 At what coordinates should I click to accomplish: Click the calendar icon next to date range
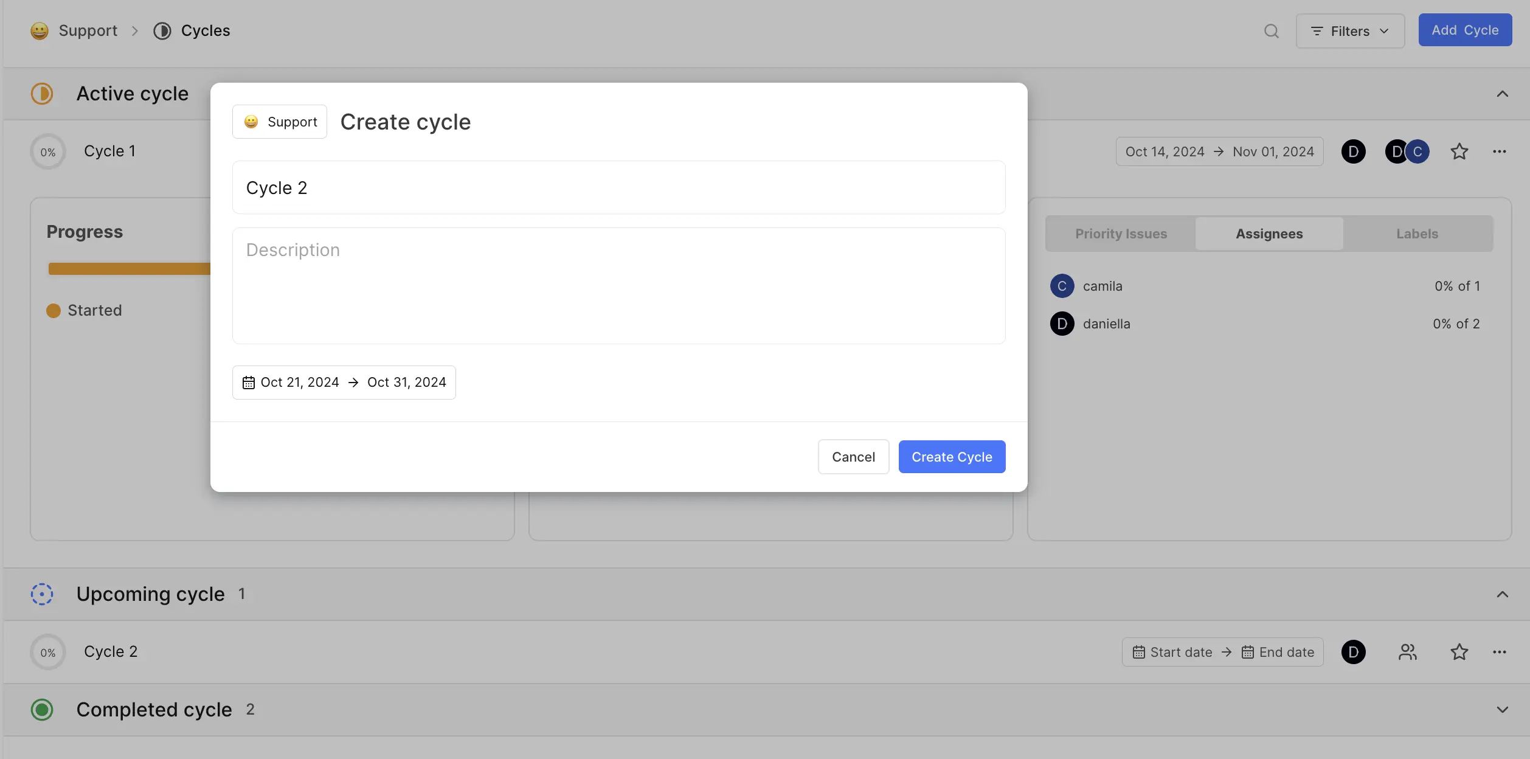249,381
